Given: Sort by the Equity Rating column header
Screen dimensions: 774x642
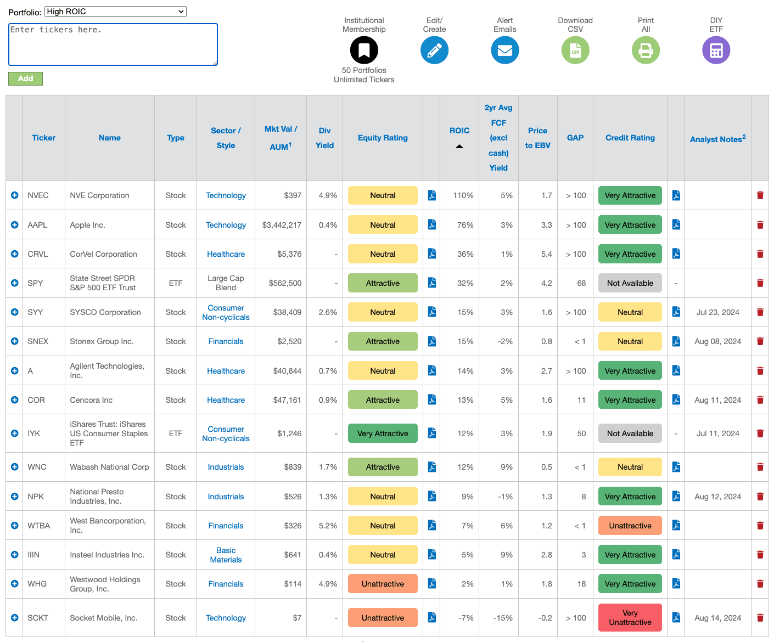Looking at the screenshot, I should click(383, 138).
